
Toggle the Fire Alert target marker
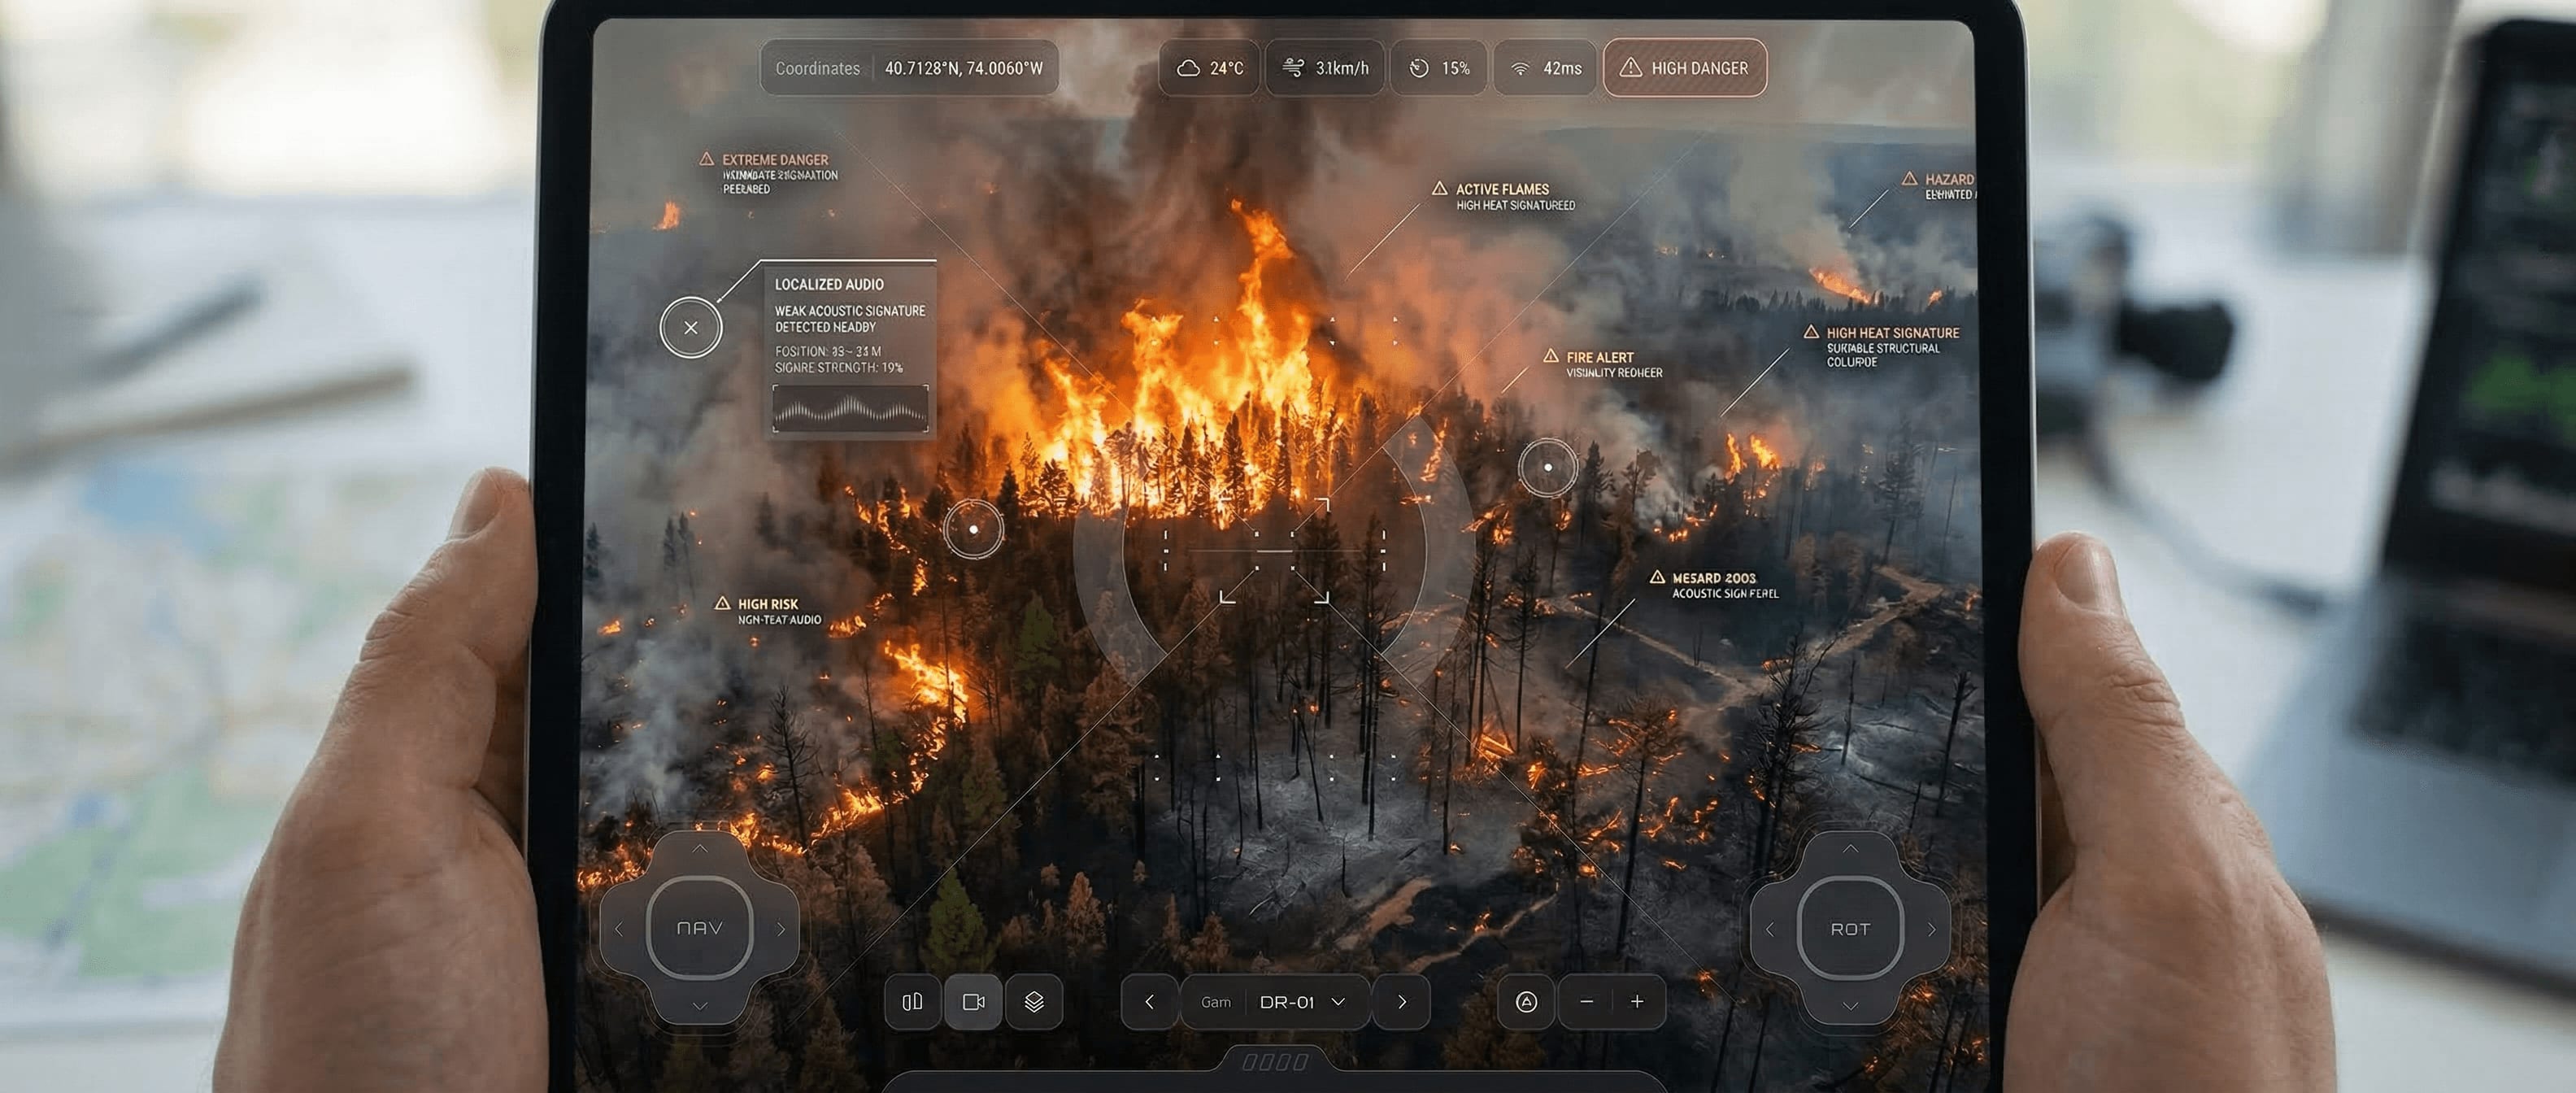[x=1548, y=467]
